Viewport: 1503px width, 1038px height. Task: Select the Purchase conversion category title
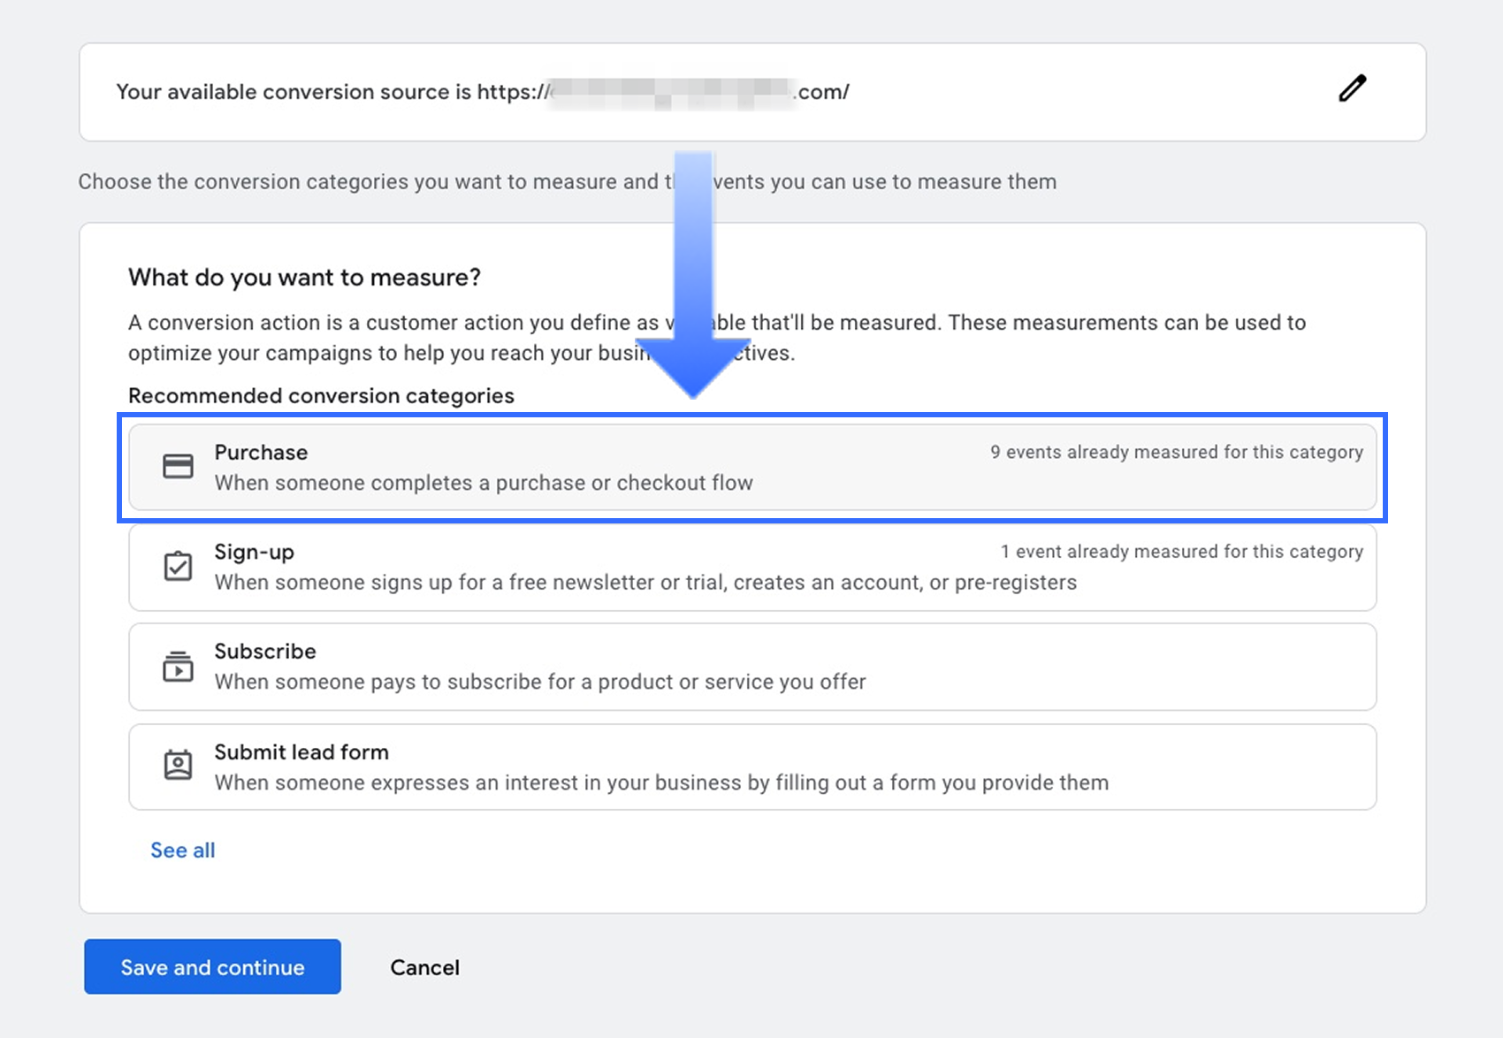[261, 452]
